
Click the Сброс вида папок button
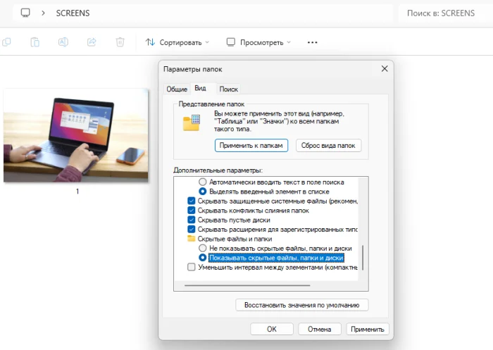point(328,146)
